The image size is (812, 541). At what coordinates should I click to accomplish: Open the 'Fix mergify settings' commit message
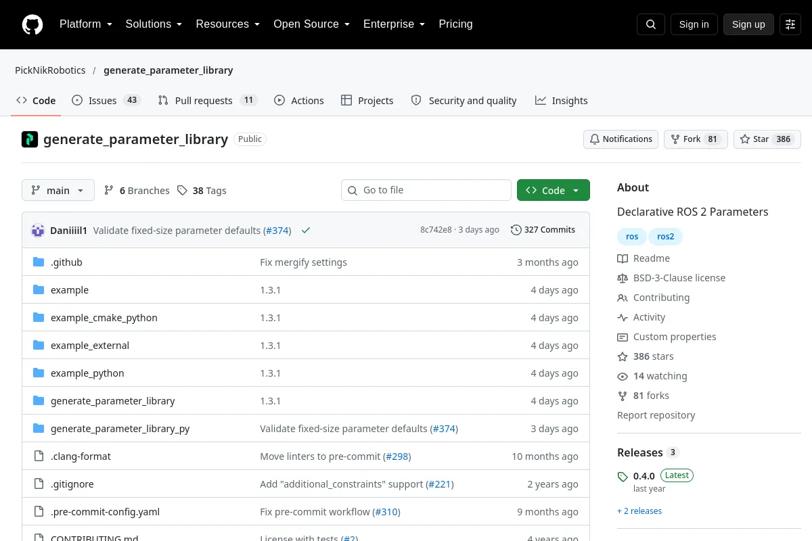point(303,262)
